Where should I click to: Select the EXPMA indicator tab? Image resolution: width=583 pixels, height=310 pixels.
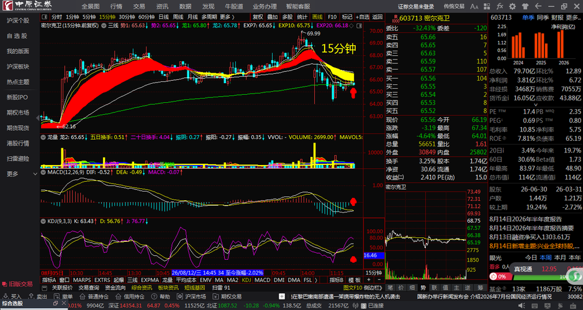(x=150, y=280)
